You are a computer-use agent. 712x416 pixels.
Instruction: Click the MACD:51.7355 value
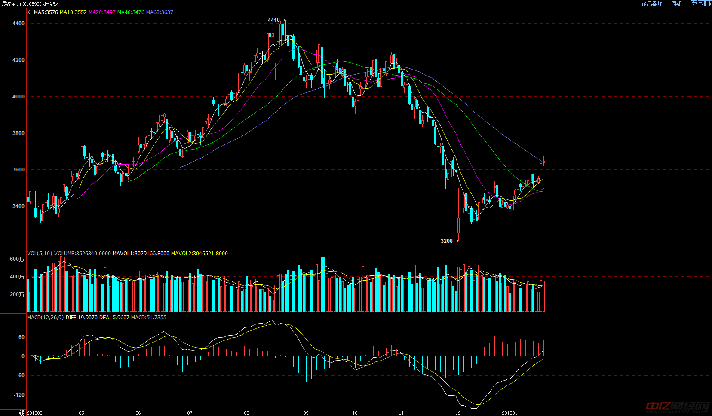coord(149,318)
